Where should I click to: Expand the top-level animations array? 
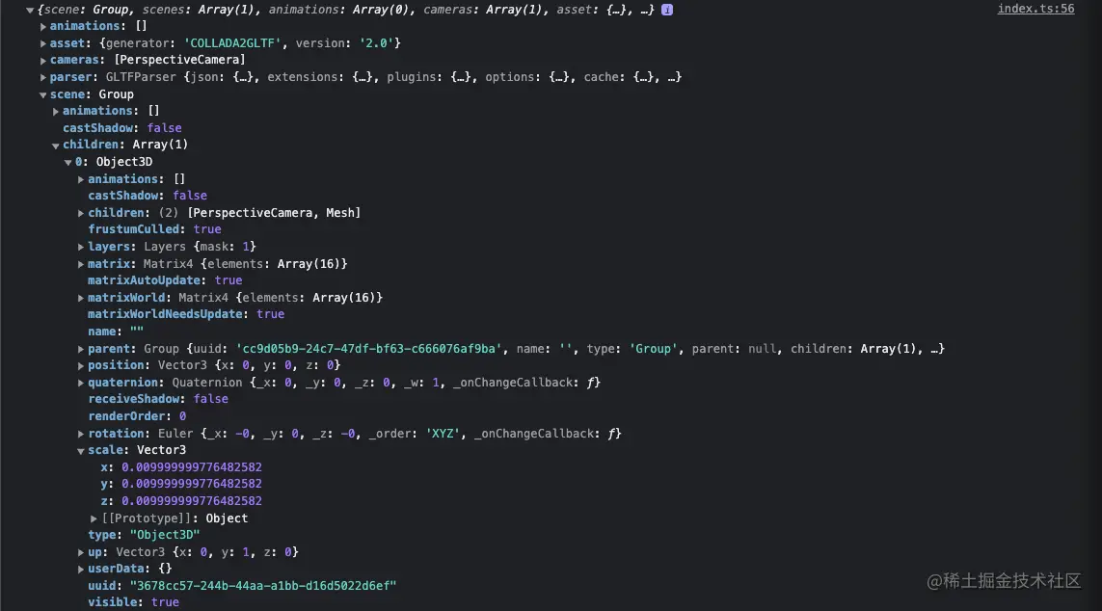point(42,26)
